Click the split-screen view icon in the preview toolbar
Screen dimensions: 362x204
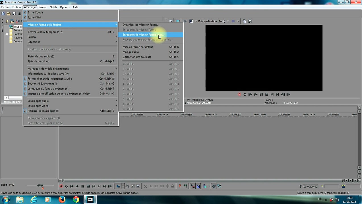pos(191,21)
